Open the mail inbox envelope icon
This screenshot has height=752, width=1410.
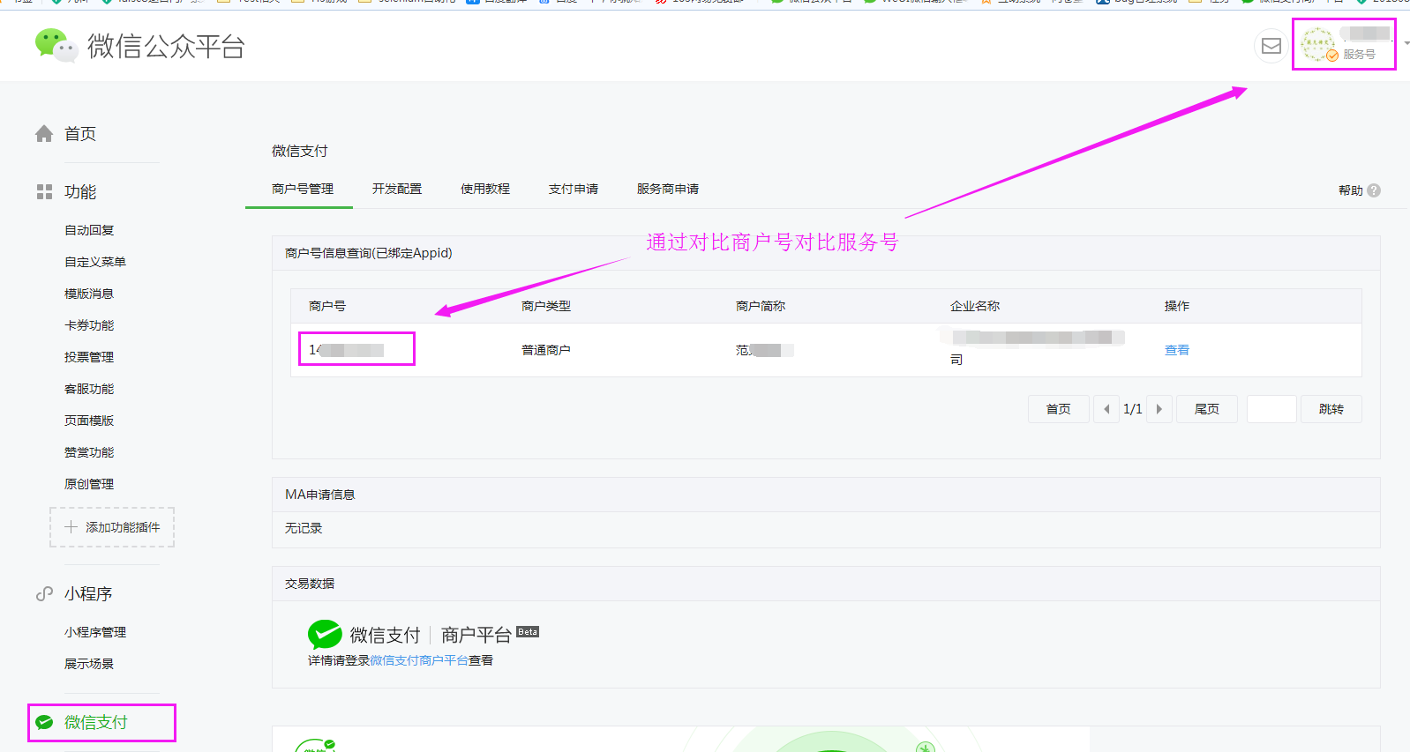click(x=1271, y=46)
